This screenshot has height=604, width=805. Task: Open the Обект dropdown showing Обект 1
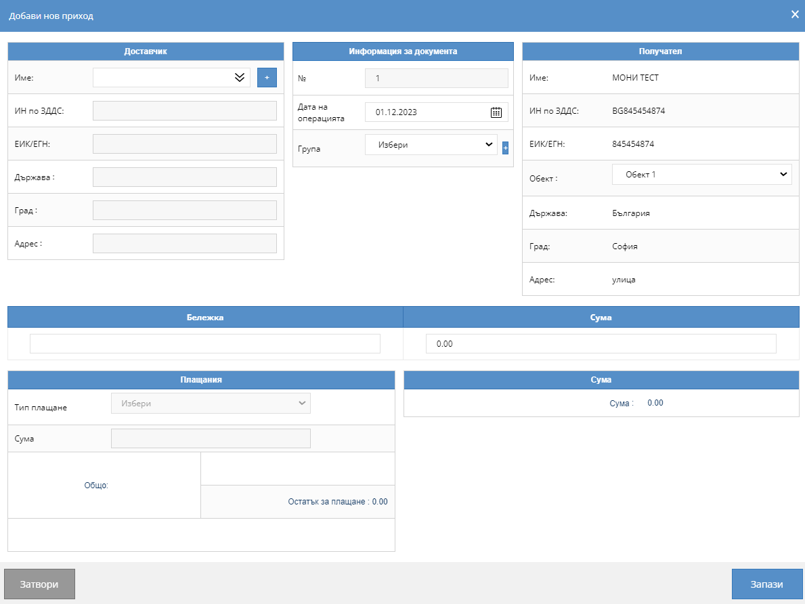tap(702, 175)
